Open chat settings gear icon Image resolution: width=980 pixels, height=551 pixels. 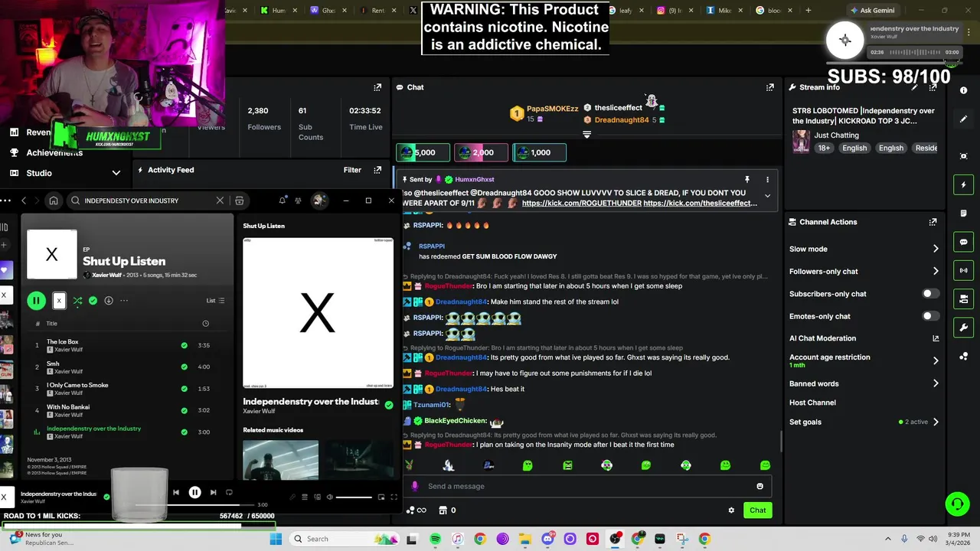(731, 510)
